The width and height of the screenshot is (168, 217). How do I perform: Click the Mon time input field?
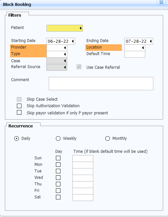(x=83, y=165)
